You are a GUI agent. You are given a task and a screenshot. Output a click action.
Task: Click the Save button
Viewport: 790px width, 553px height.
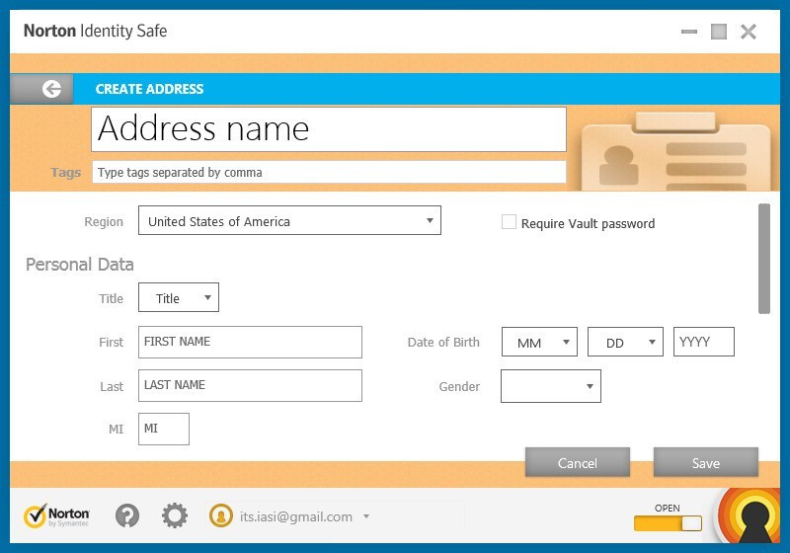706,462
